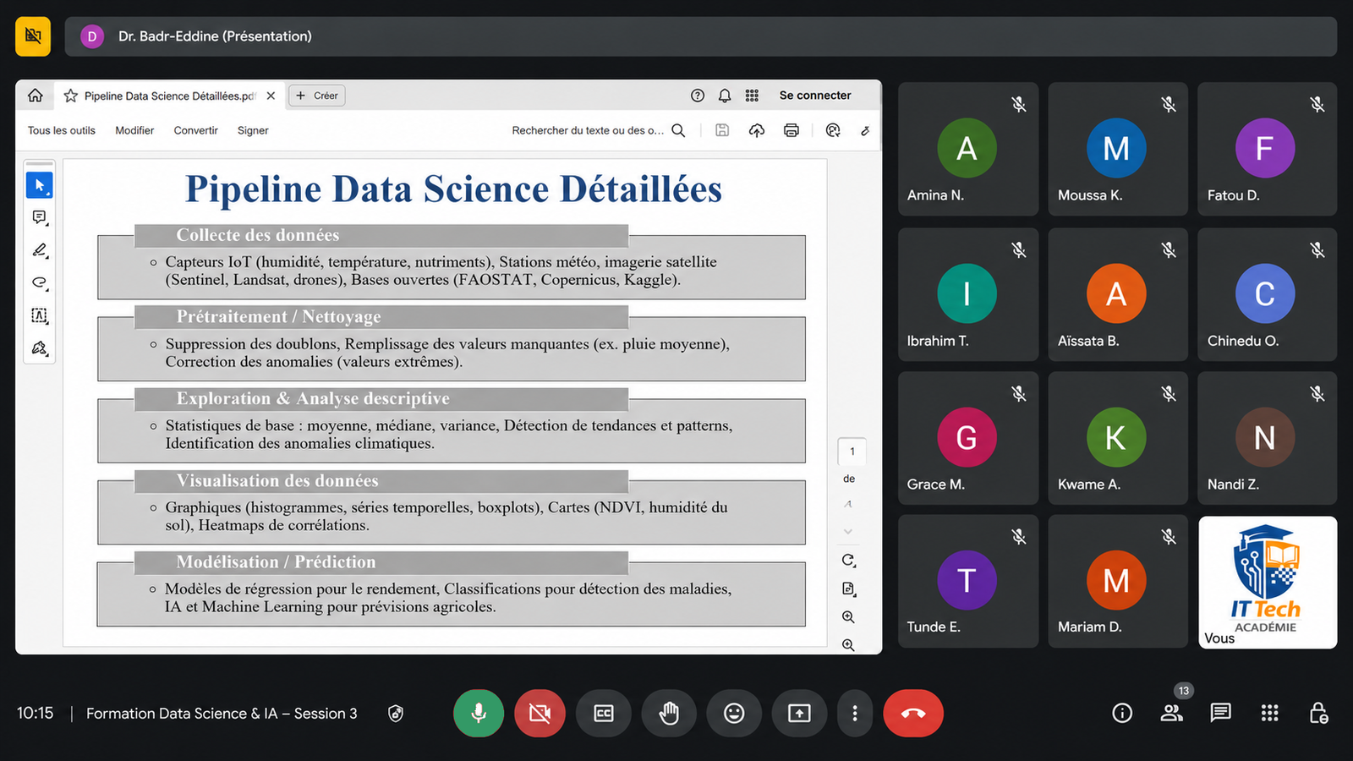Toggle closed captions
Viewport: 1353px width, 761px height.
click(604, 714)
